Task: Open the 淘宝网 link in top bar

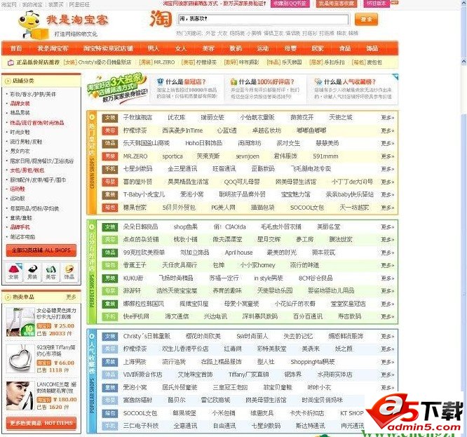Action: [x=8, y=5]
